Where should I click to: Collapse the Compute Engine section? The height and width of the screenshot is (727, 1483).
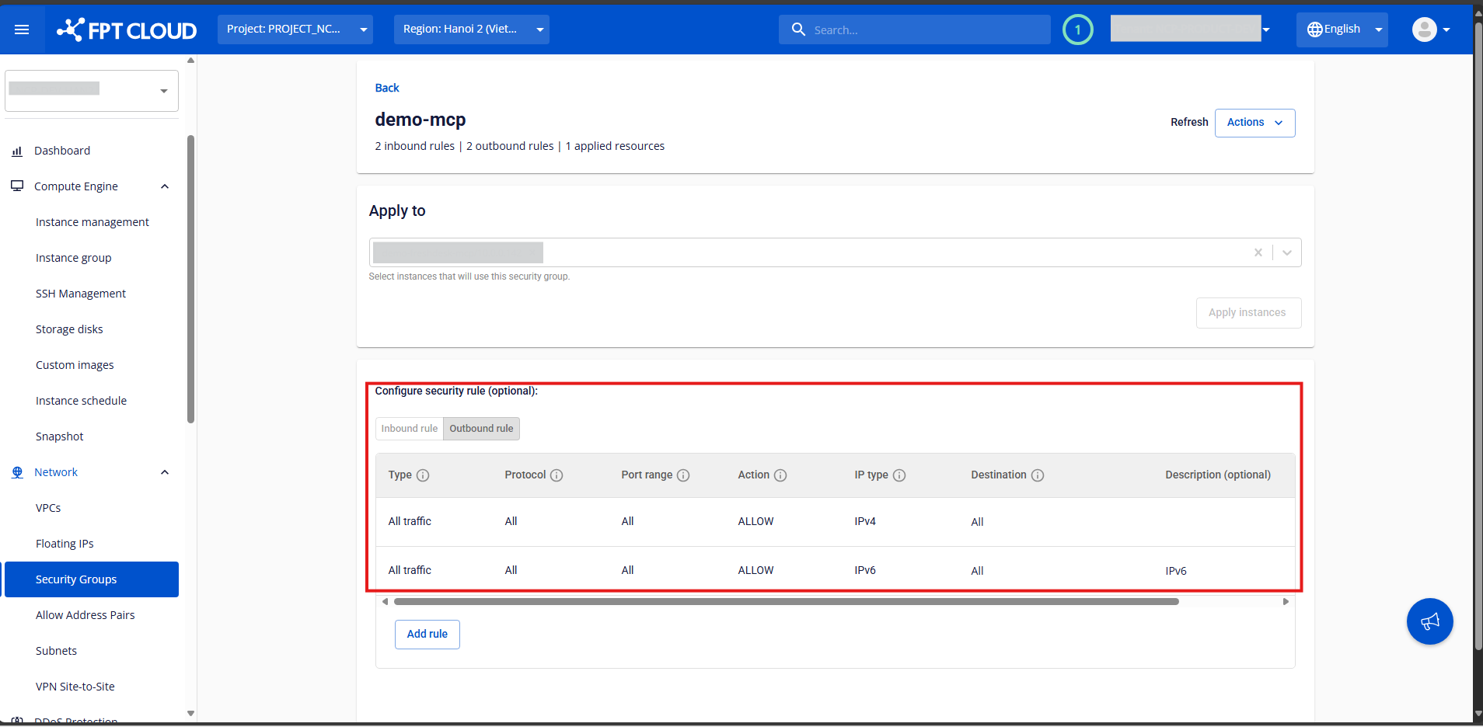pos(164,186)
